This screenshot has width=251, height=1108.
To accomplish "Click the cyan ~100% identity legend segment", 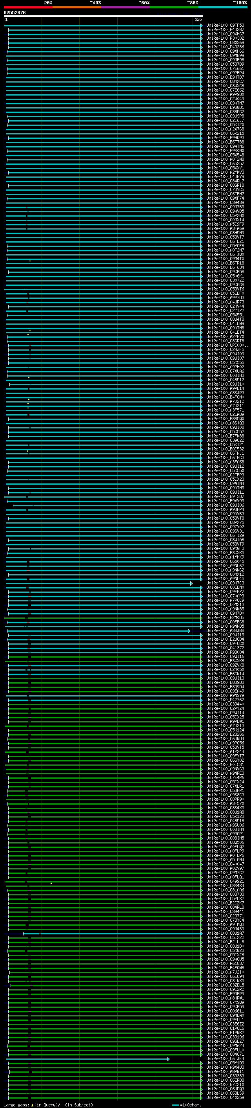I will [x=223, y=7].
